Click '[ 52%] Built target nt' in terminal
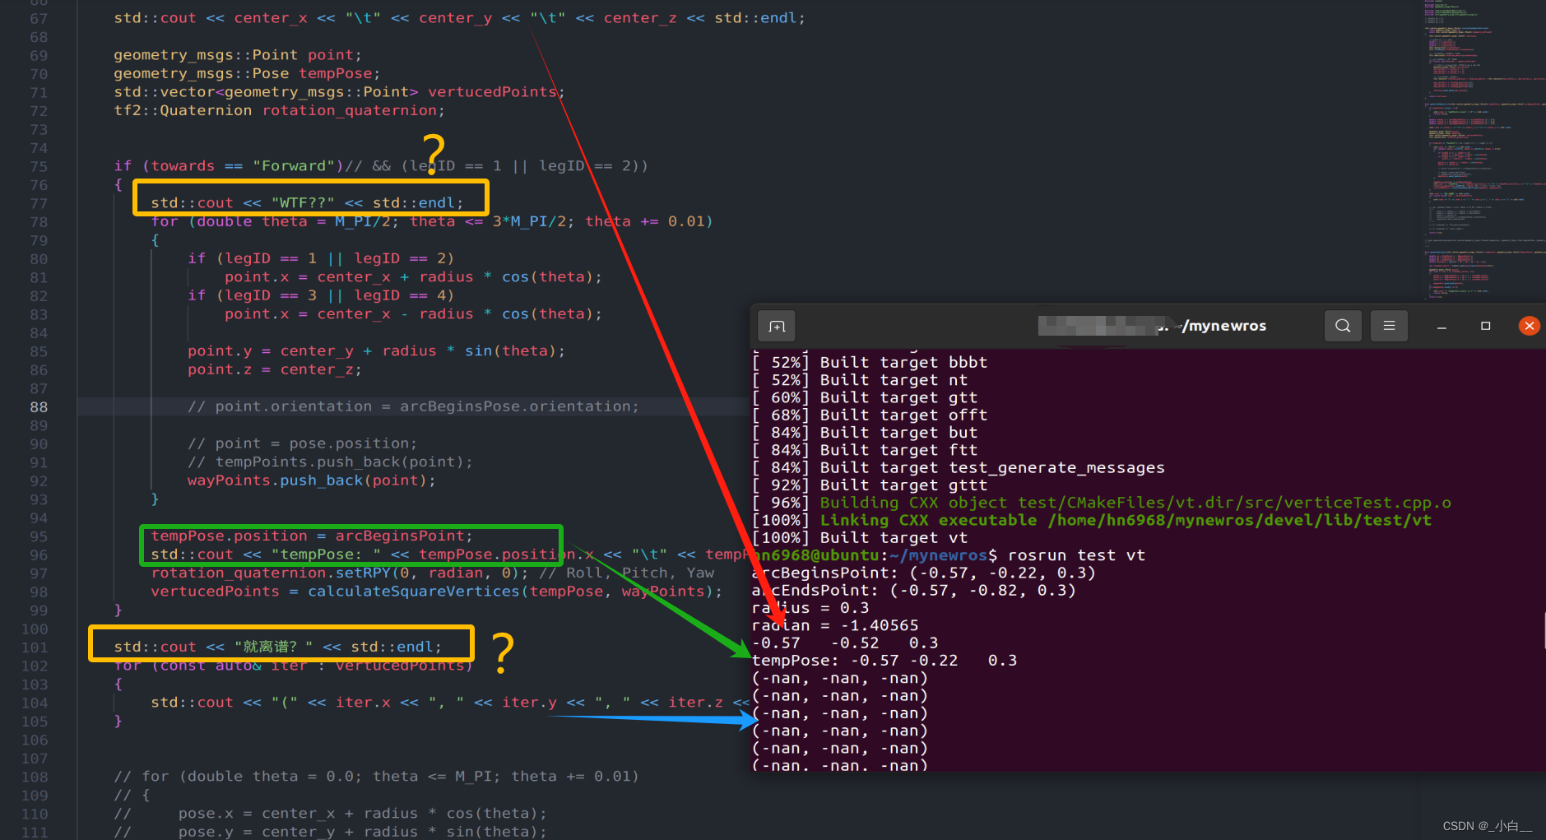This screenshot has width=1546, height=840. (x=860, y=380)
